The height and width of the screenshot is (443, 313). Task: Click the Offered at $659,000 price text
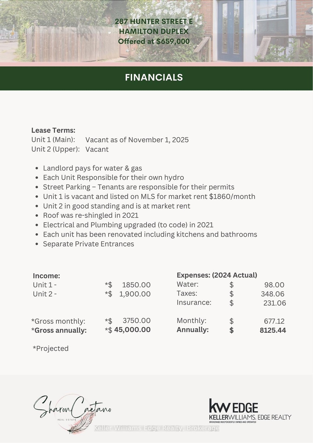[154, 41]
